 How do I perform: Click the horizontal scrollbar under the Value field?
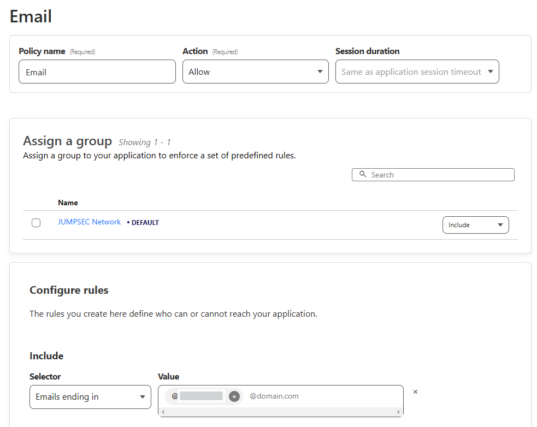coord(280,412)
